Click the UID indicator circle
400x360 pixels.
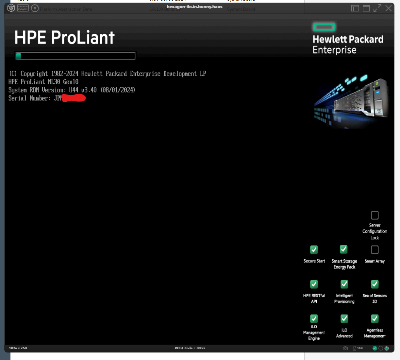click(x=381, y=348)
